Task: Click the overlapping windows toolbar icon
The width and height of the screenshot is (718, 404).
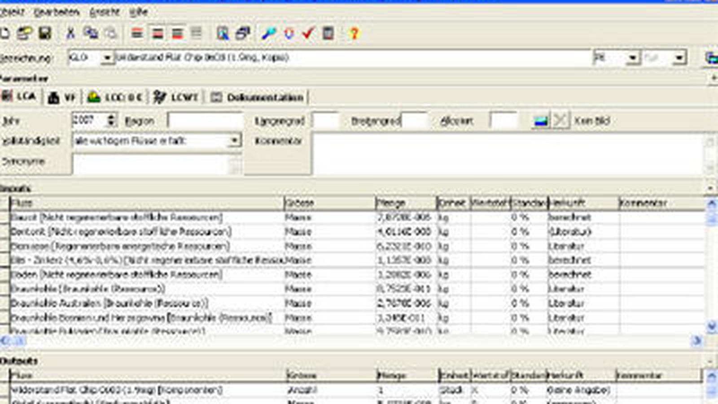Action: (243, 33)
